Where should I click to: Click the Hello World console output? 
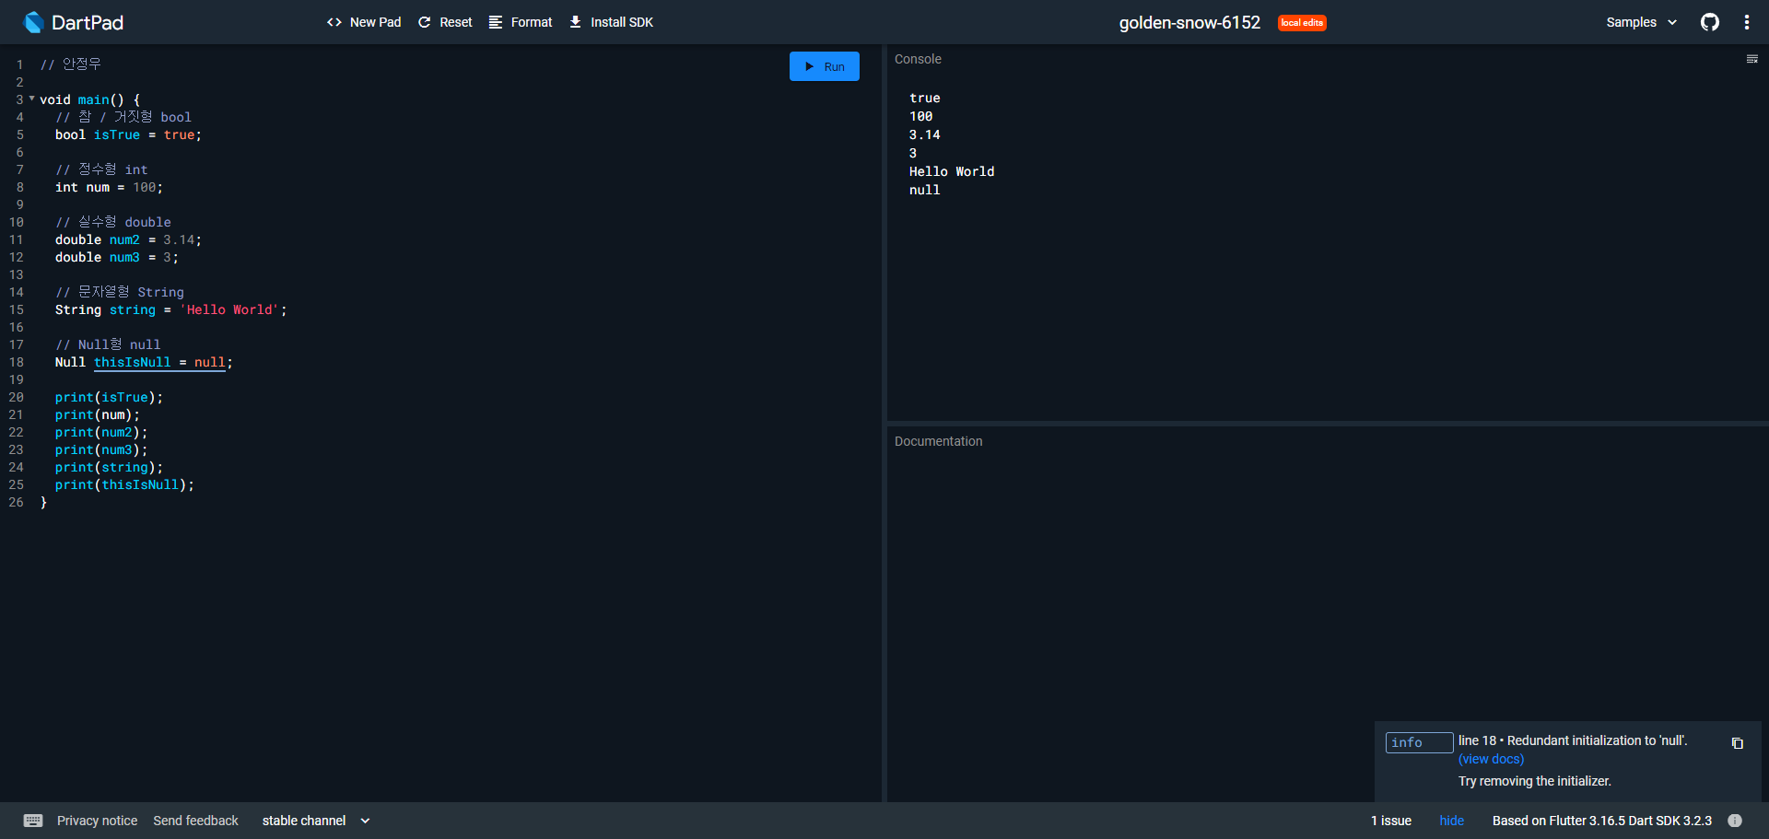952,171
